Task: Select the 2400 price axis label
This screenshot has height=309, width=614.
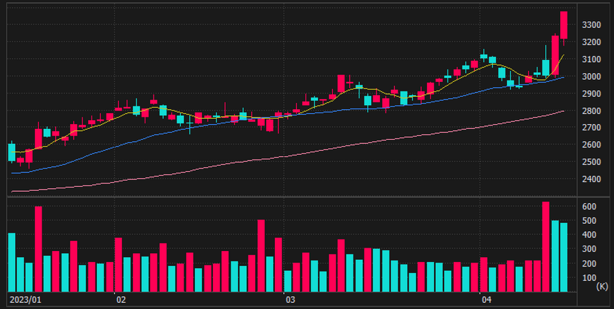Action: point(591,179)
